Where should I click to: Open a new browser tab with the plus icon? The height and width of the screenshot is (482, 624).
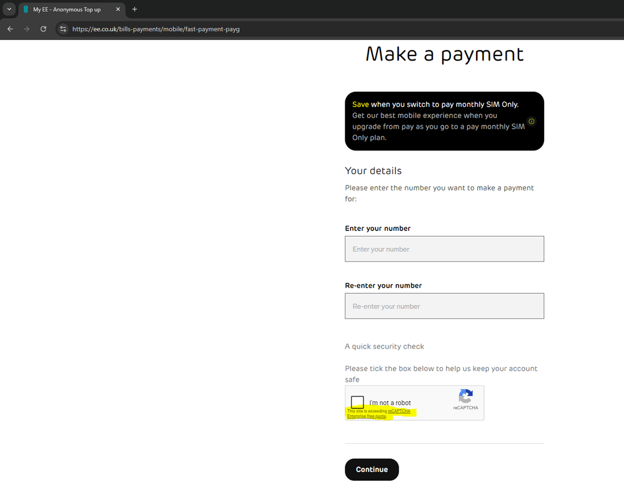[134, 9]
